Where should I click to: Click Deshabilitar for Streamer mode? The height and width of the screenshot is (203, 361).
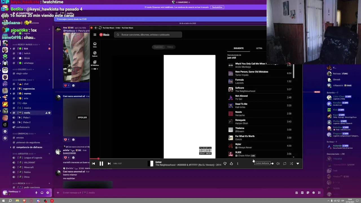pos(217,7)
